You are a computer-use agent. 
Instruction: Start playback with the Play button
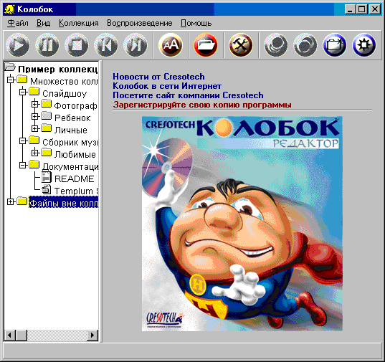(18, 45)
